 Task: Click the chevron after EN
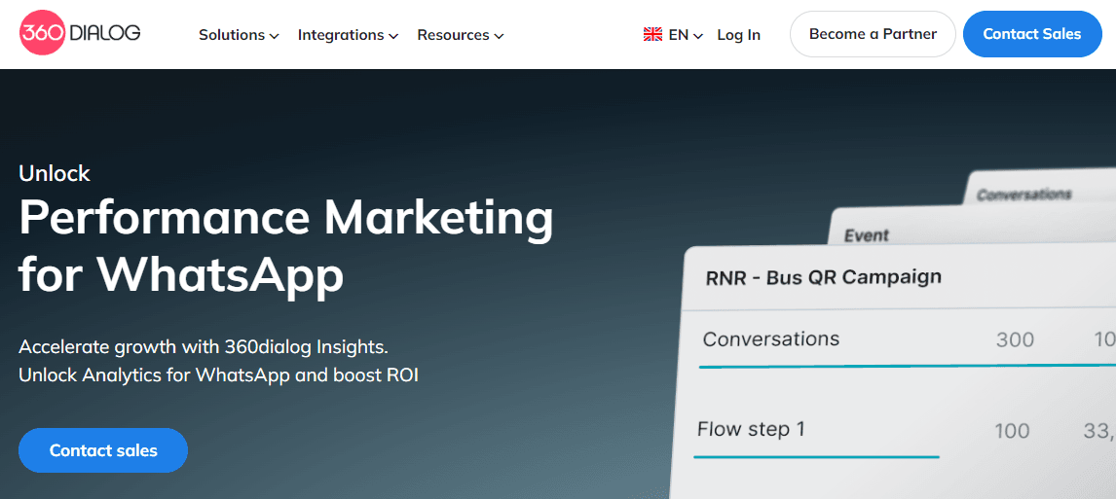coord(698,36)
